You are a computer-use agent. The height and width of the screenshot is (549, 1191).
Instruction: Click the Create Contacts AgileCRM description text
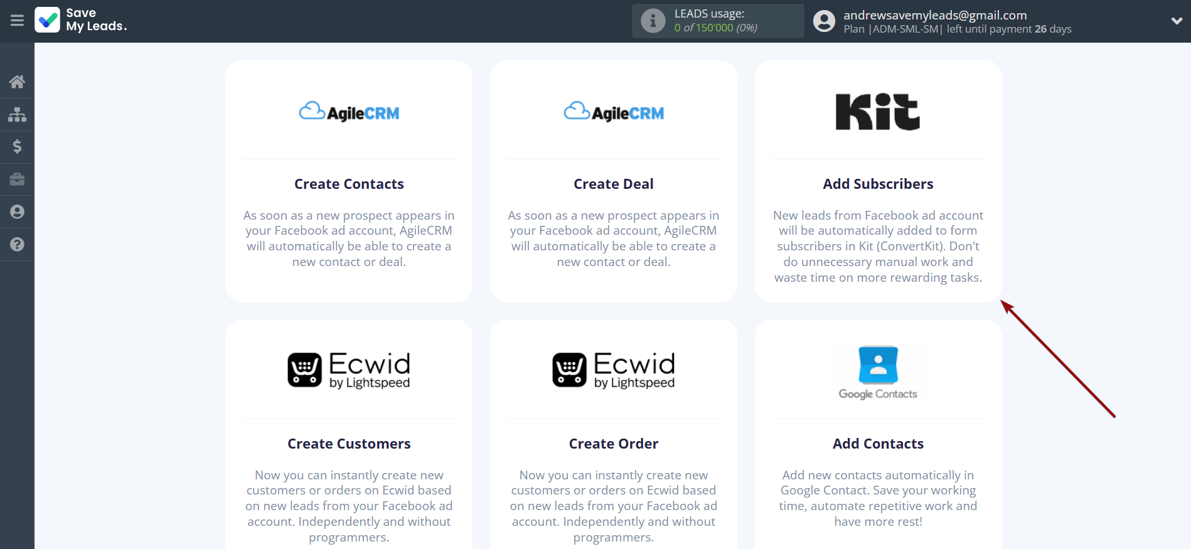(349, 238)
